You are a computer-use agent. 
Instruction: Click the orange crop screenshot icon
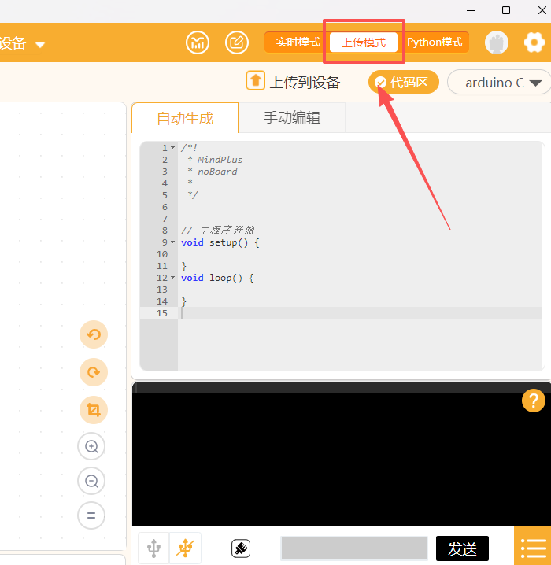[94, 410]
